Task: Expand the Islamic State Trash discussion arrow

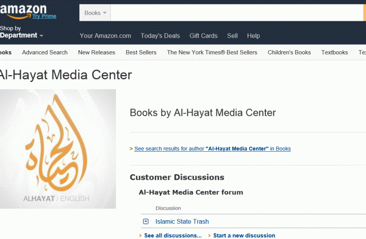Action: tap(146, 221)
